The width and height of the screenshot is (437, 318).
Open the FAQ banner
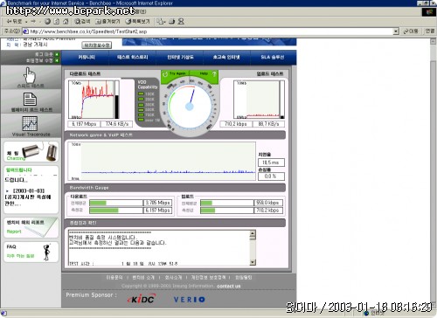pyautogui.click(x=31, y=252)
